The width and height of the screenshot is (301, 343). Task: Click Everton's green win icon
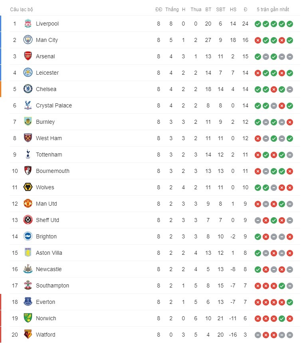point(290,302)
